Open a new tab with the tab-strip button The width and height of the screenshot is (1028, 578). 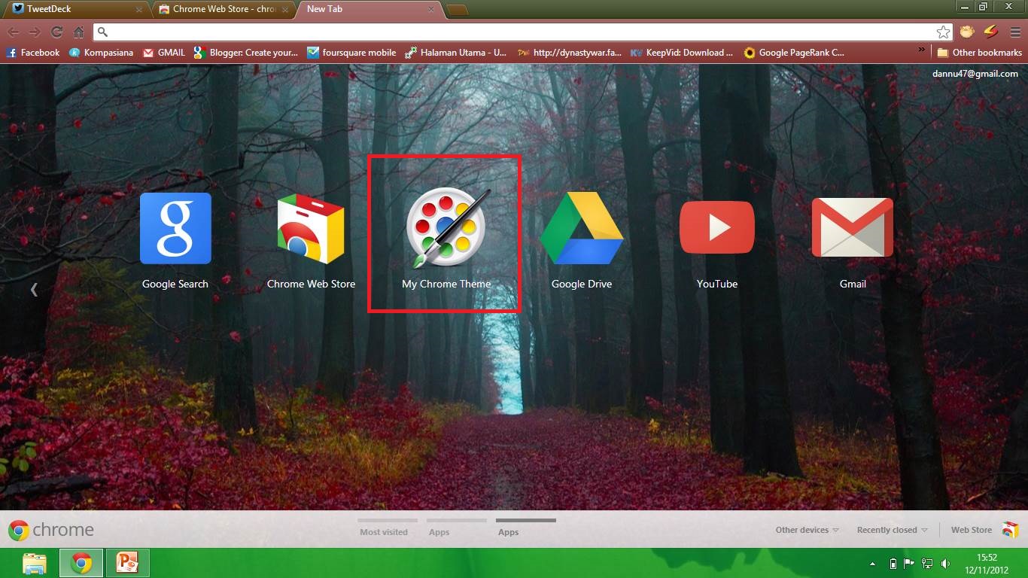457,11
